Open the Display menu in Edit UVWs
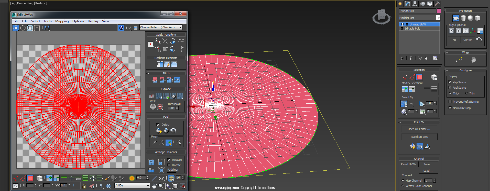Screen dimensions: 490x191 [93, 21]
